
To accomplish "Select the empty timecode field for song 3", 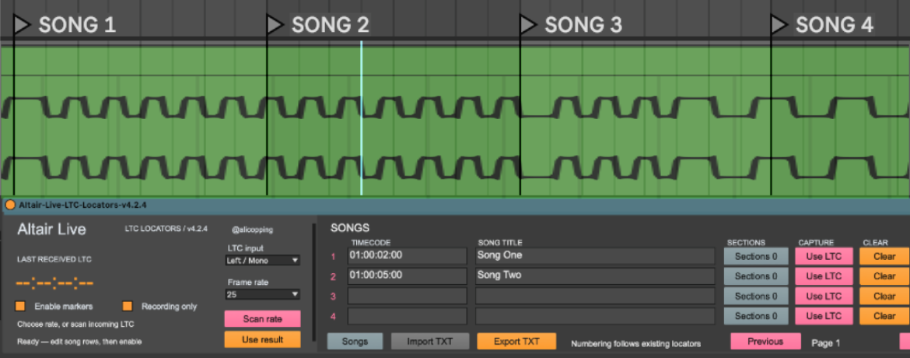I will [408, 297].
